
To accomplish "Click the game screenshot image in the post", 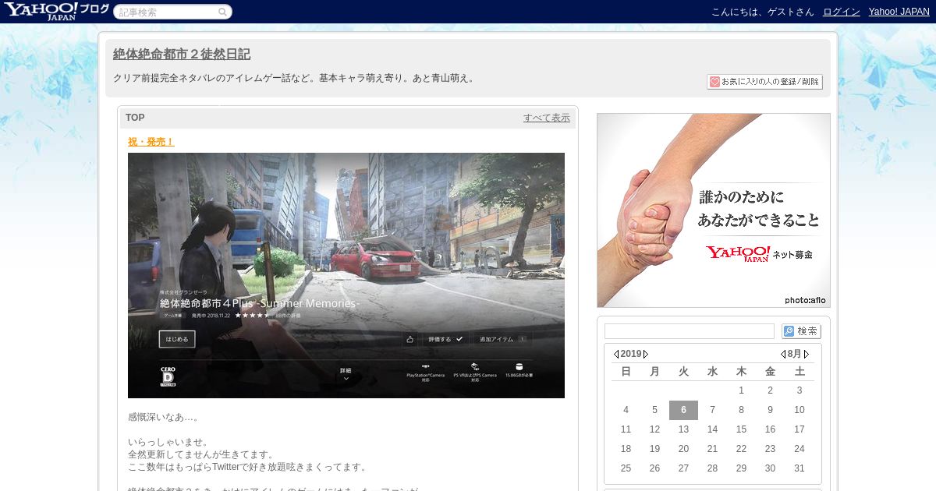I will (346, 275).
